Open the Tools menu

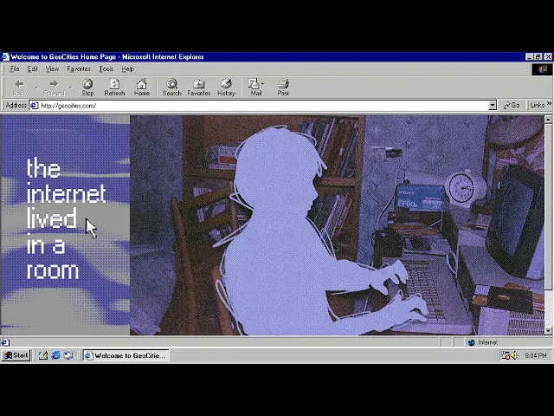tap(106, 69)
